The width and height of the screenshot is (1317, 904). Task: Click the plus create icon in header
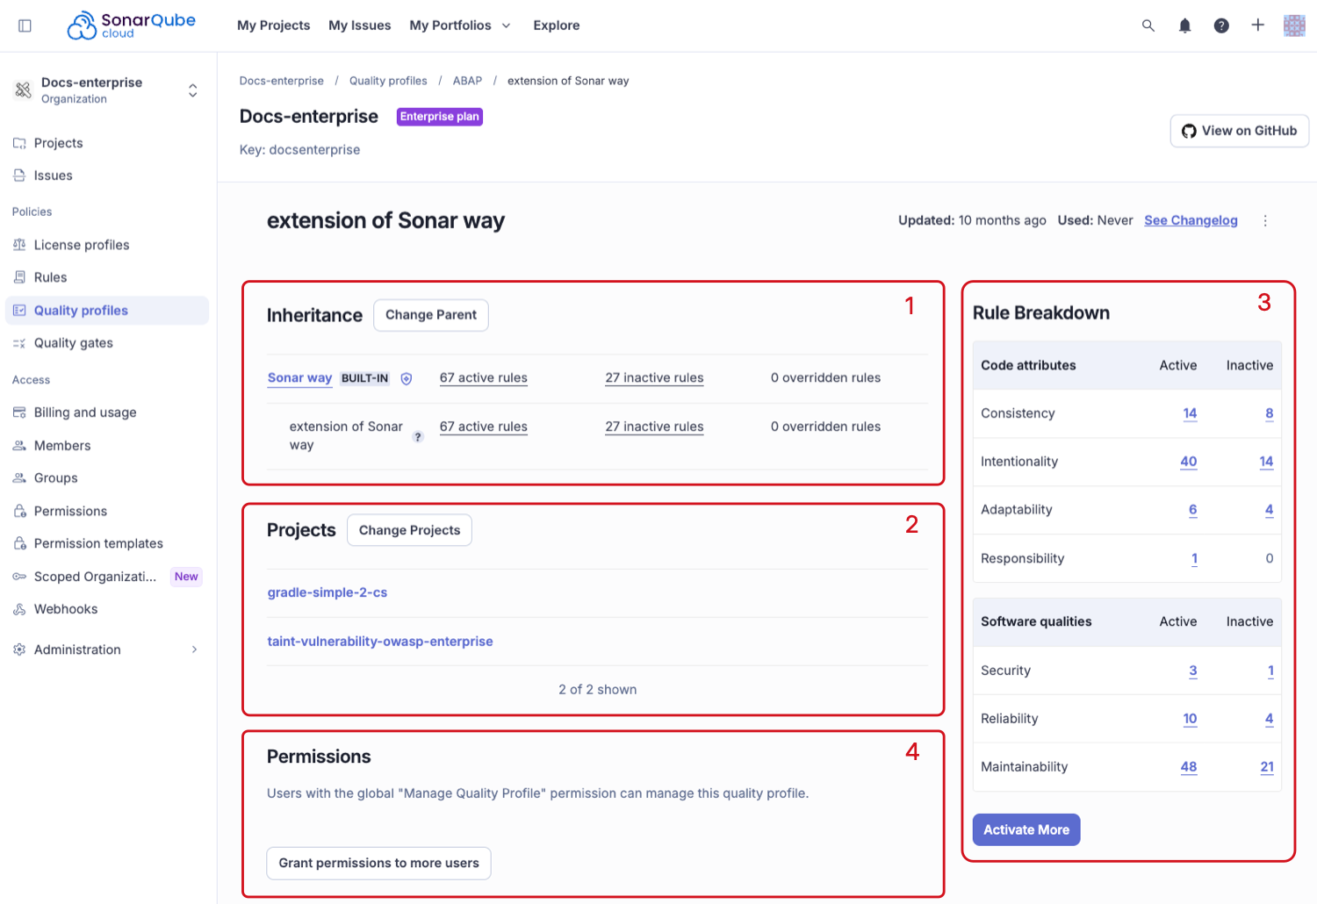point(1257,25)
